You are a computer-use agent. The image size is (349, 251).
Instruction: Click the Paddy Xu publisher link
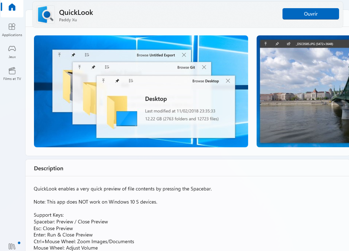tap(68, 20)
